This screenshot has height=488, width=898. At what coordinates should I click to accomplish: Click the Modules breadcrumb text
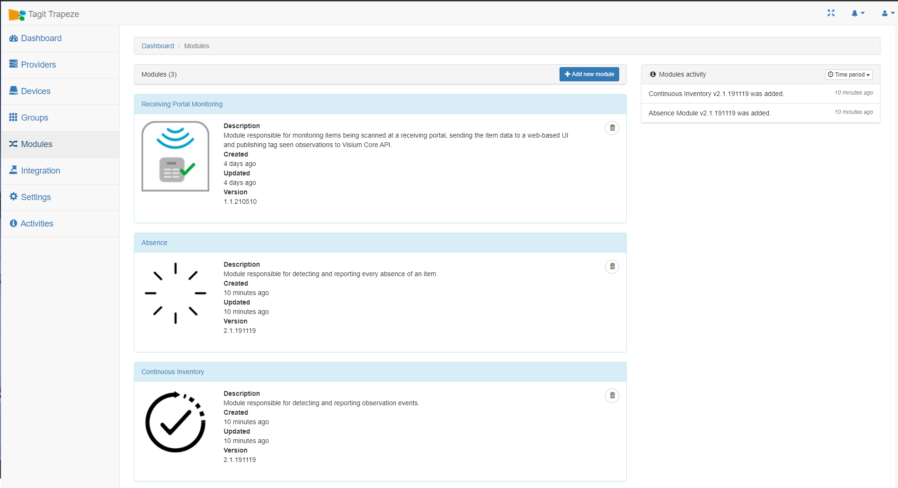(196, 46)
